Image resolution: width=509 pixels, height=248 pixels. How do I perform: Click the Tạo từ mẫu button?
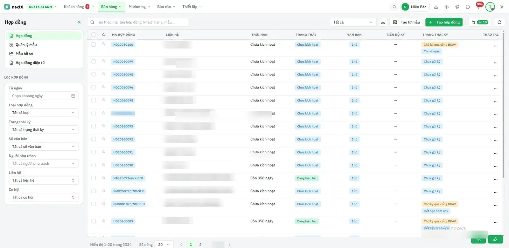point(406,22)
